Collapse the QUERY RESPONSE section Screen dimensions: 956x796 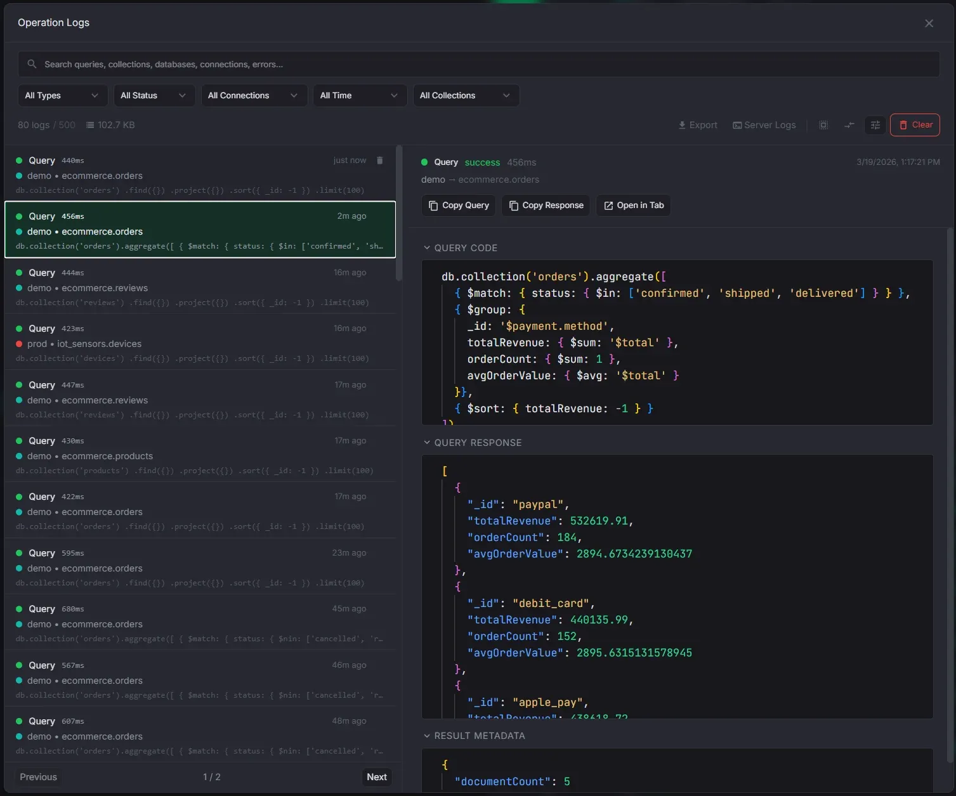pyautogui.click(x=473, y=443)
